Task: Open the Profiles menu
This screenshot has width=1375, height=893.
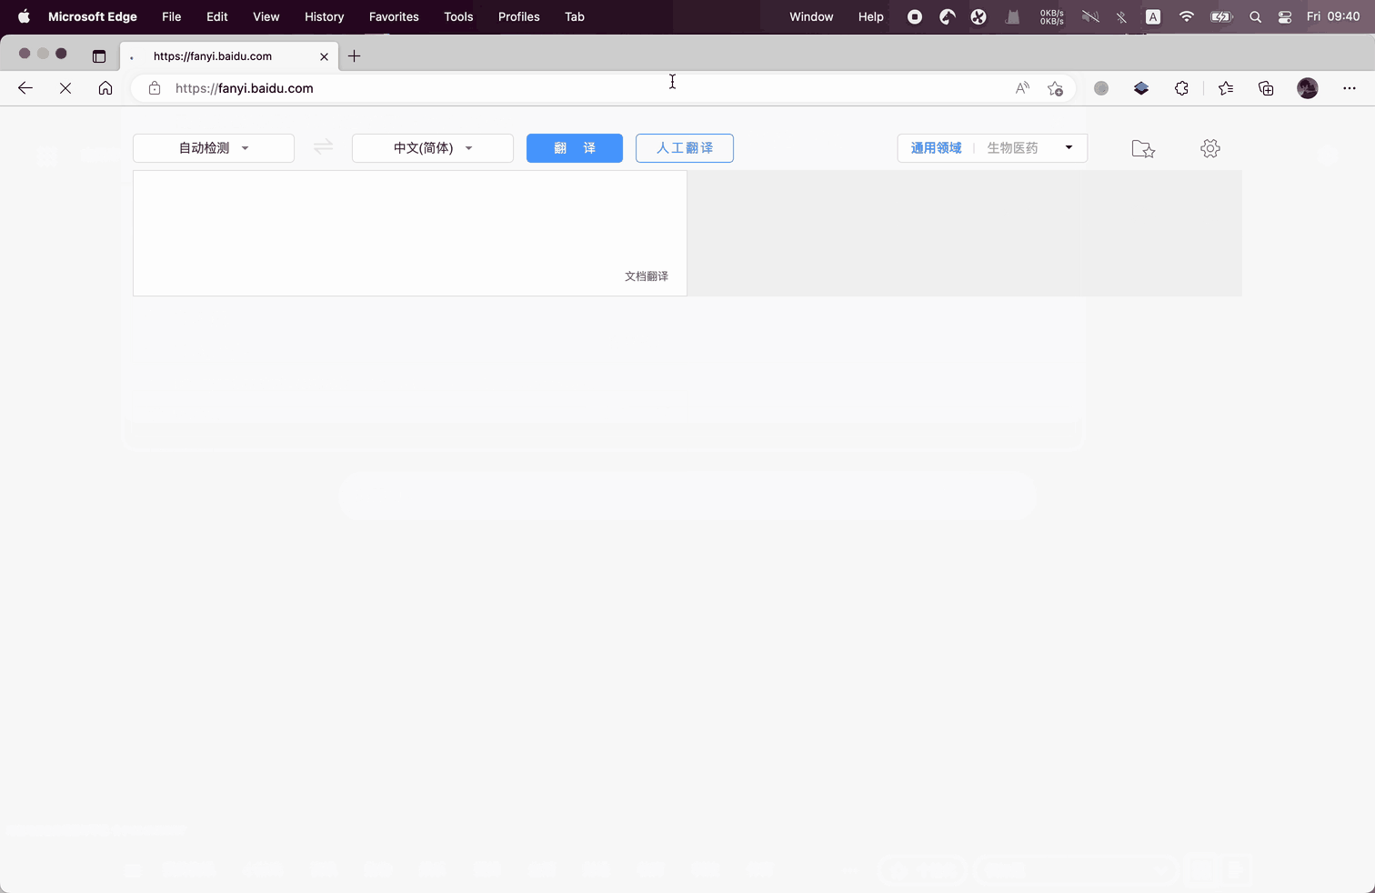Action: pyautogui.click(x=519, y=16)
